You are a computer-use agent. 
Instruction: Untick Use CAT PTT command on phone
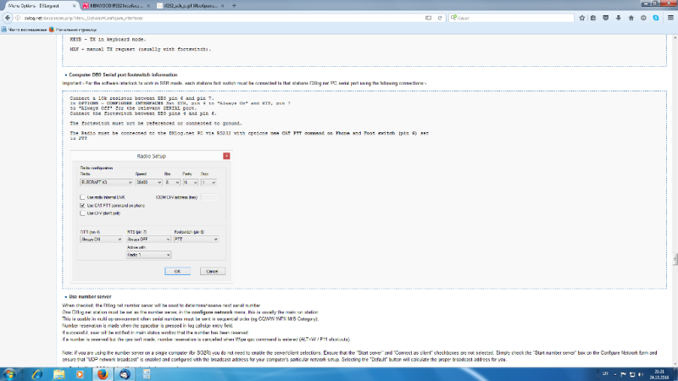[x=82, y=206]
